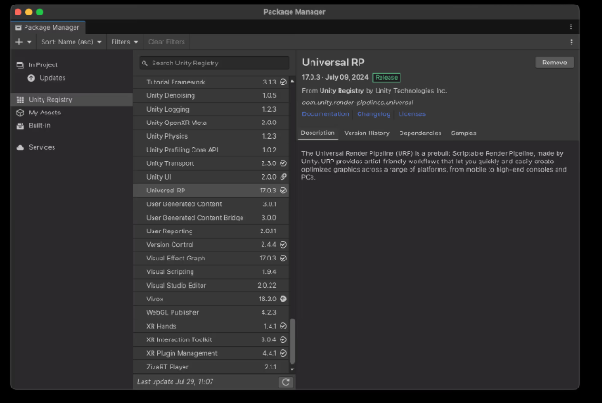Switch to the Samples tab
Viewport: 602px width, 403px height.
pyautogui.click(x=463, y=133)
